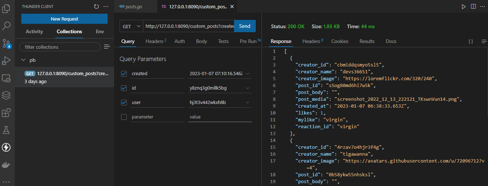This screenshot has height=186, width=488.
Task: Open editor more actions ellipsis menu
Action: [x=482, y=7]
